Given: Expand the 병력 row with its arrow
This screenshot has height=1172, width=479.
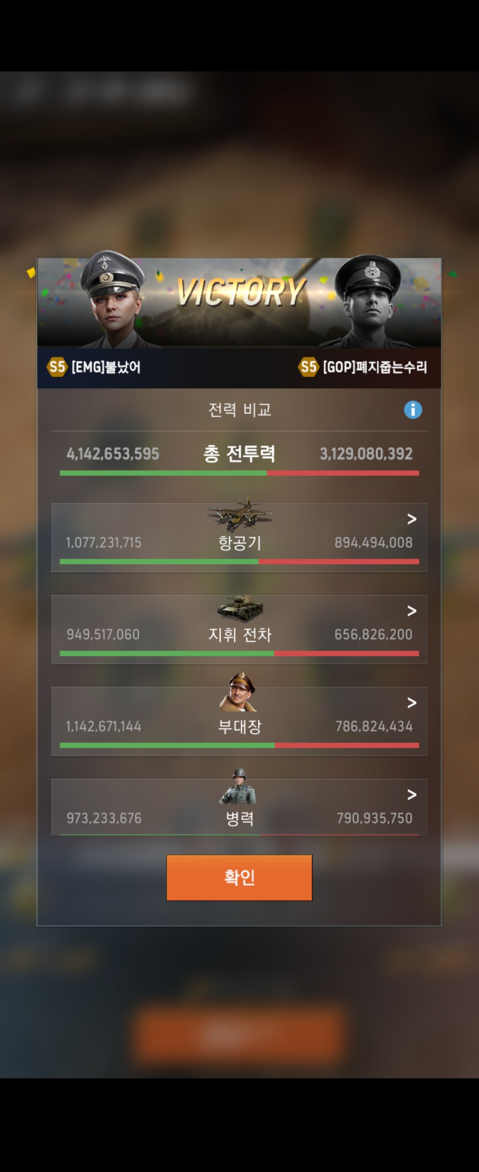Looking at the screenshot, I should (x=412, y=794).
